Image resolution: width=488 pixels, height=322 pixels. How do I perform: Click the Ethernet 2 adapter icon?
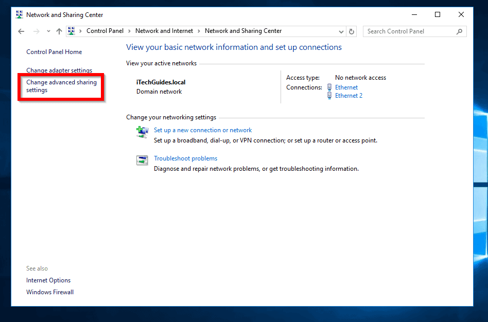coord(329,96)
